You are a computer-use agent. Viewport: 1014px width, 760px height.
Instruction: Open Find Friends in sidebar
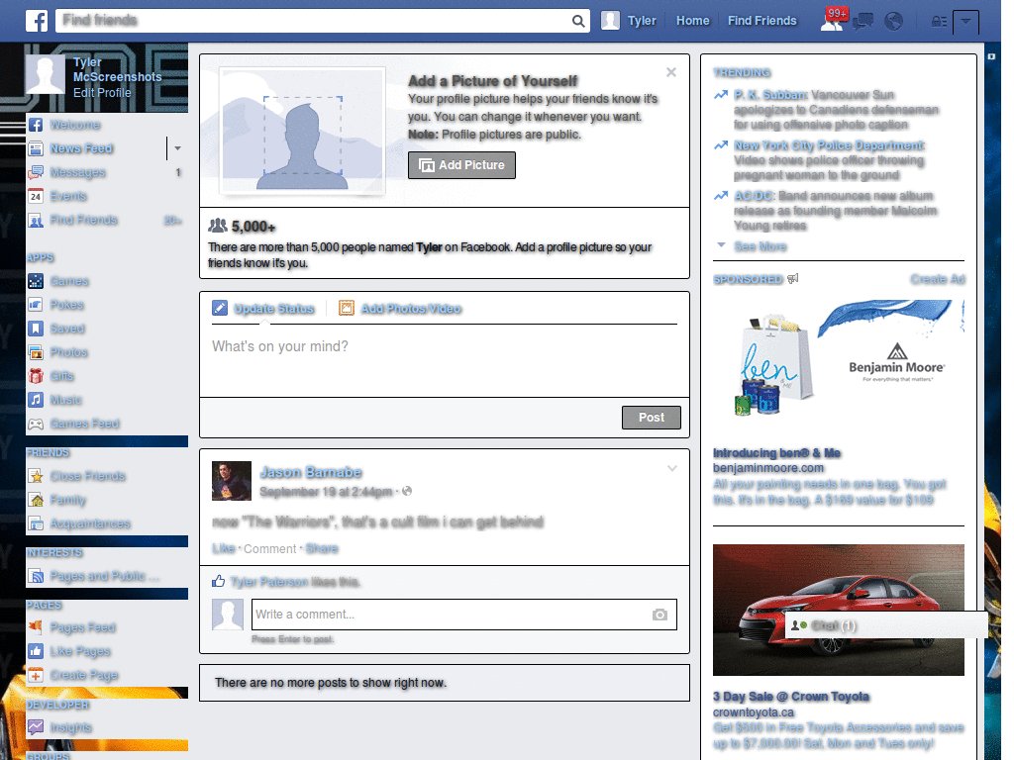click(x=83, y=220)
